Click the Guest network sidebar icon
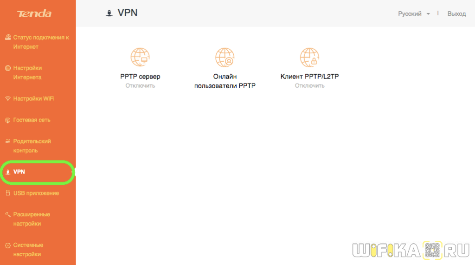Viewport: 475px width, 265px height. (7, 120)
